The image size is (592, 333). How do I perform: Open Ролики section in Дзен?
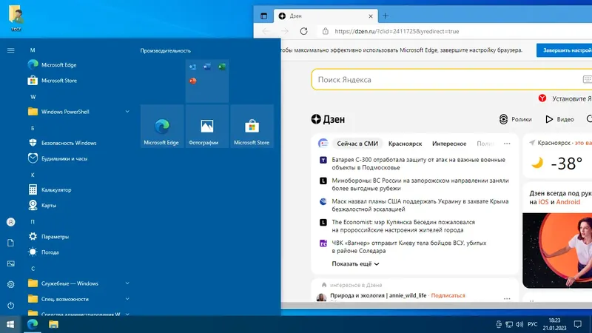tap(515, 119)
